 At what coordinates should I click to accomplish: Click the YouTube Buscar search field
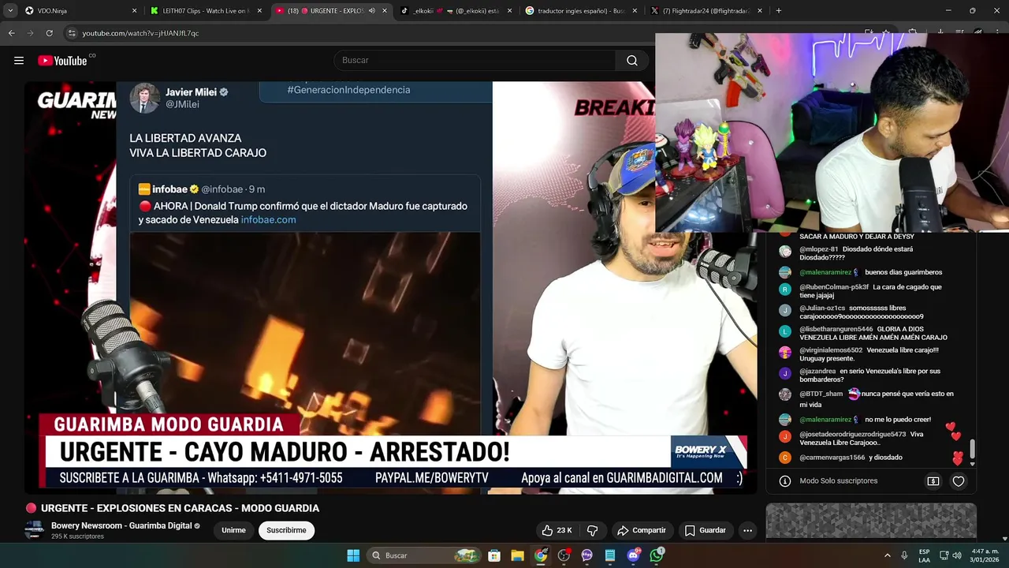(x=475, y=61)
